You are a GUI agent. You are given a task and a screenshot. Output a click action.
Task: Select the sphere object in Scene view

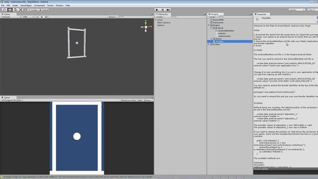[x=77, y=43]
